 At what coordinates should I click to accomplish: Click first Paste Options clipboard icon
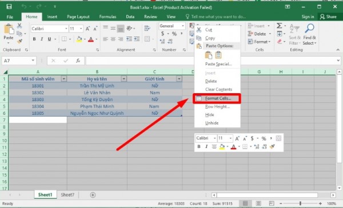(209, 55)
